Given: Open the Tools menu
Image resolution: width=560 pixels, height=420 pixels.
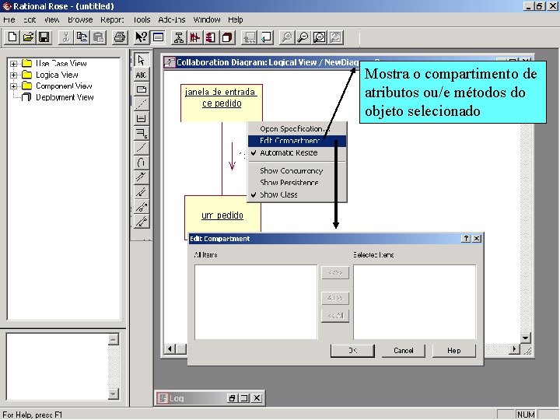Looking at the screenshot, I should (142, 19).
